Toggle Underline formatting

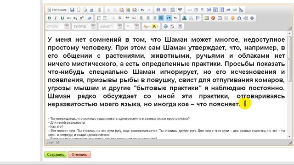(62, 18)
